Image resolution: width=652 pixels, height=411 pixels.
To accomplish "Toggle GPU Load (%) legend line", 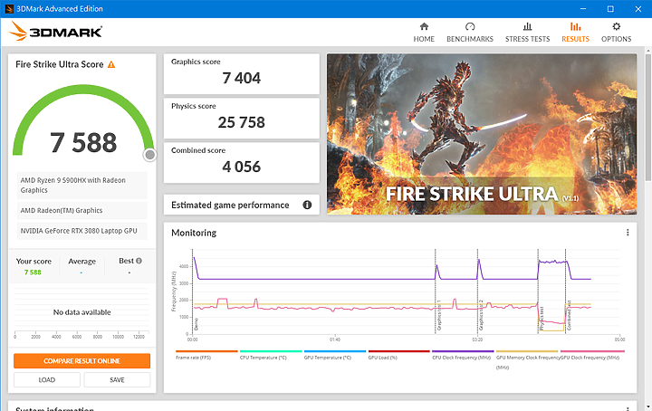I will (398, 355).
